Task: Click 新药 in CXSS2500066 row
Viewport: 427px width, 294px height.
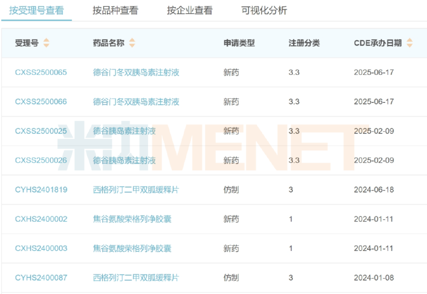Action: coord(231,102)
